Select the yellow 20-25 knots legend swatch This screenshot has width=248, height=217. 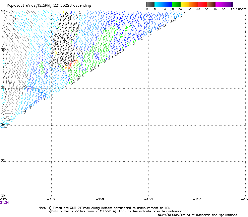coord(185,4)
